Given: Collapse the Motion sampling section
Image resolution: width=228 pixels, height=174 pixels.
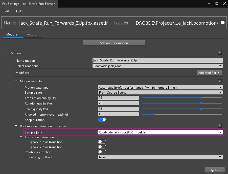Looking at the screenshot, I should [16, 81].
